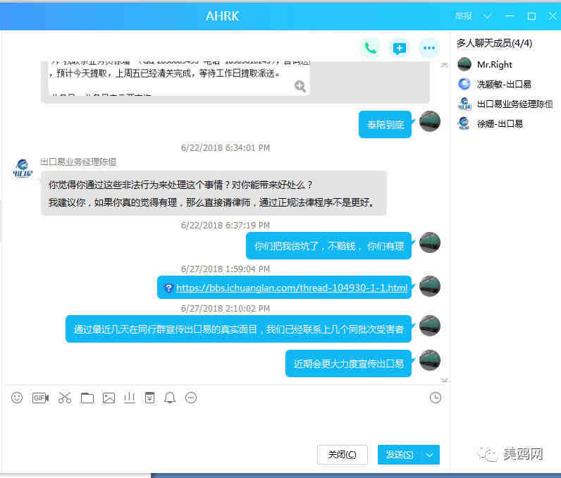
Task: Click the 奉陪到底 message bubble
Action: (385, 125)
